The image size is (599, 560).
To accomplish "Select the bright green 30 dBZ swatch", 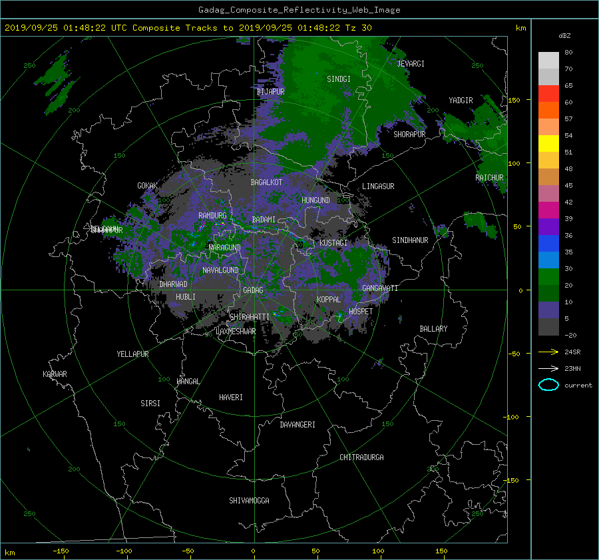I will [548, 277].
